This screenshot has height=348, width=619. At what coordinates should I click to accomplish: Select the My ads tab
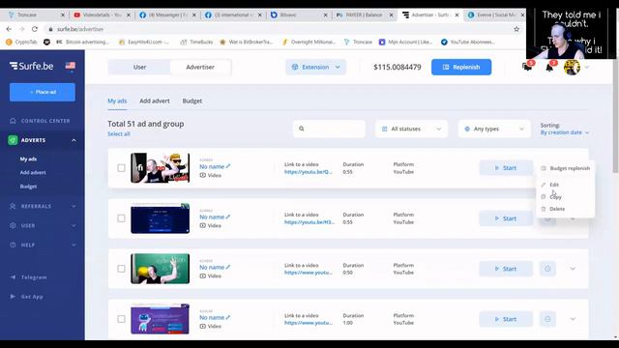pyautogui.click(x=117, y=101)
